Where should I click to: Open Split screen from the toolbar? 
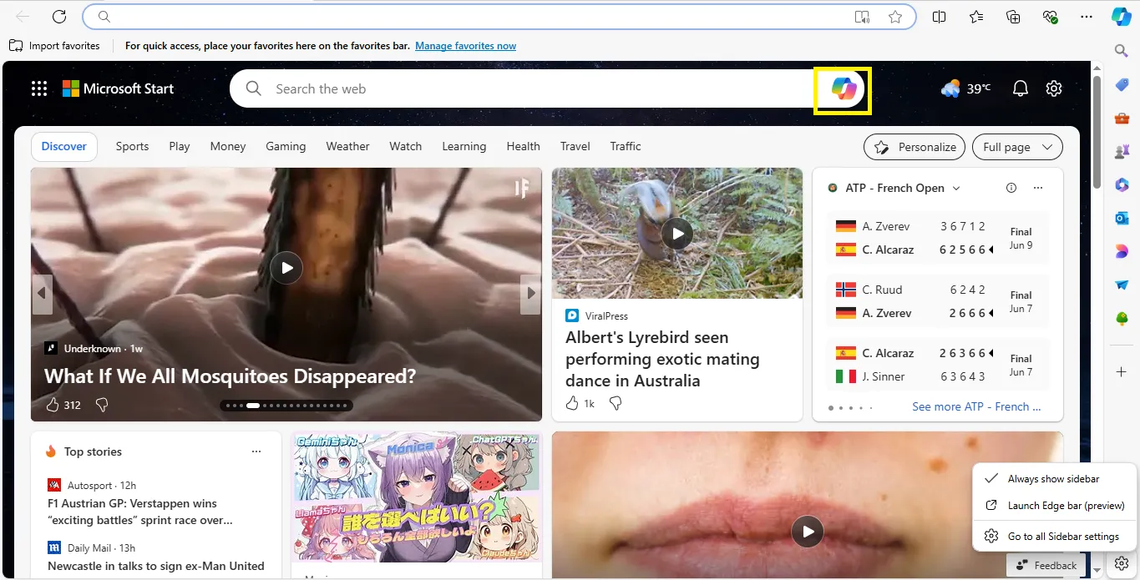point(940,17)
